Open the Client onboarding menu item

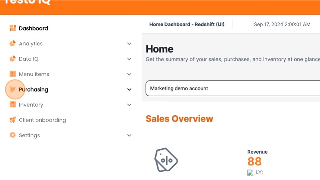tap(42, 120)
